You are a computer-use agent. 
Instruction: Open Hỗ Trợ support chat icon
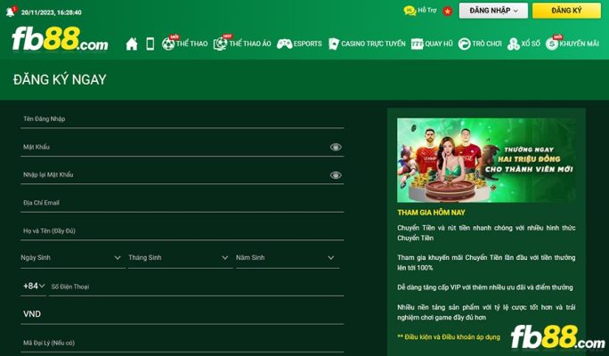point(410,11)
